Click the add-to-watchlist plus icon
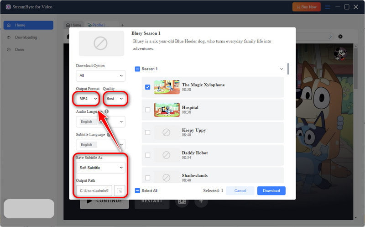Image resolution: width=365 pixels, height=227 pixels. pos(201,201)
